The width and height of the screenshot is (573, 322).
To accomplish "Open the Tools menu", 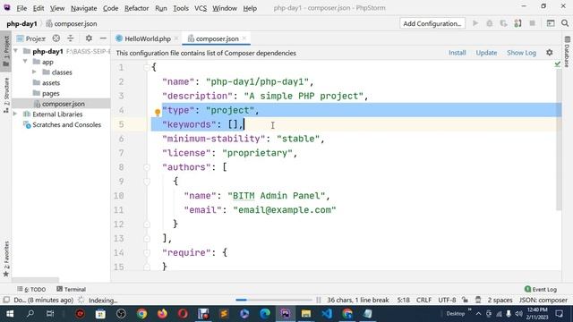I will click(181, 8).
